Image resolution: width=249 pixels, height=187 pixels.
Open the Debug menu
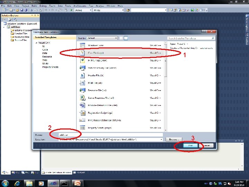(43, 6)
